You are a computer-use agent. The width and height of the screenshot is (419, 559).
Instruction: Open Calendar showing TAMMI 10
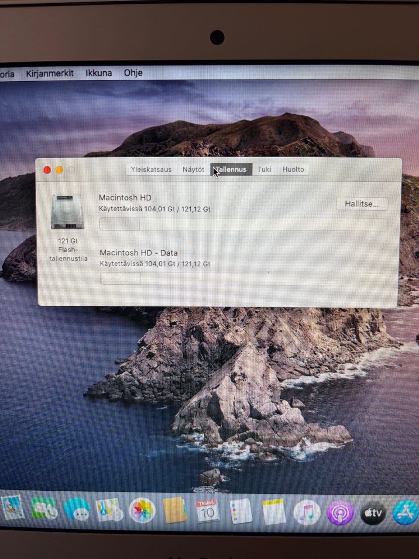207,511
